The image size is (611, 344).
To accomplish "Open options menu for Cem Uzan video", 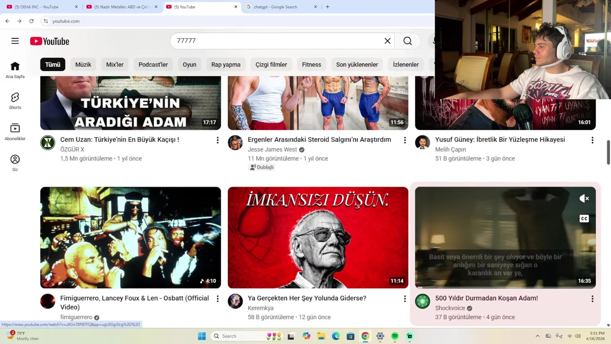I will [x=218, y=140].
